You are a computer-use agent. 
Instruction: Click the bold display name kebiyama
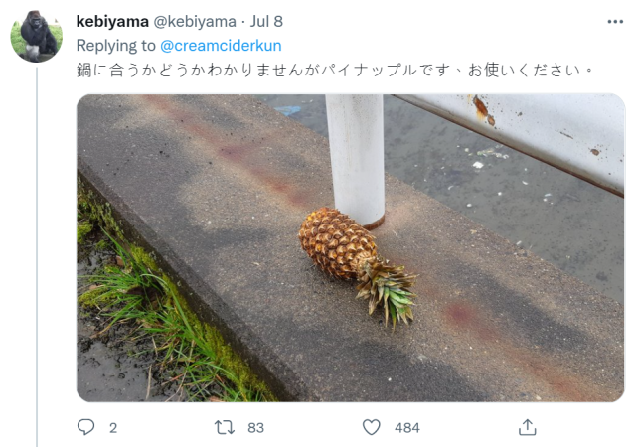tap(112, 22)
